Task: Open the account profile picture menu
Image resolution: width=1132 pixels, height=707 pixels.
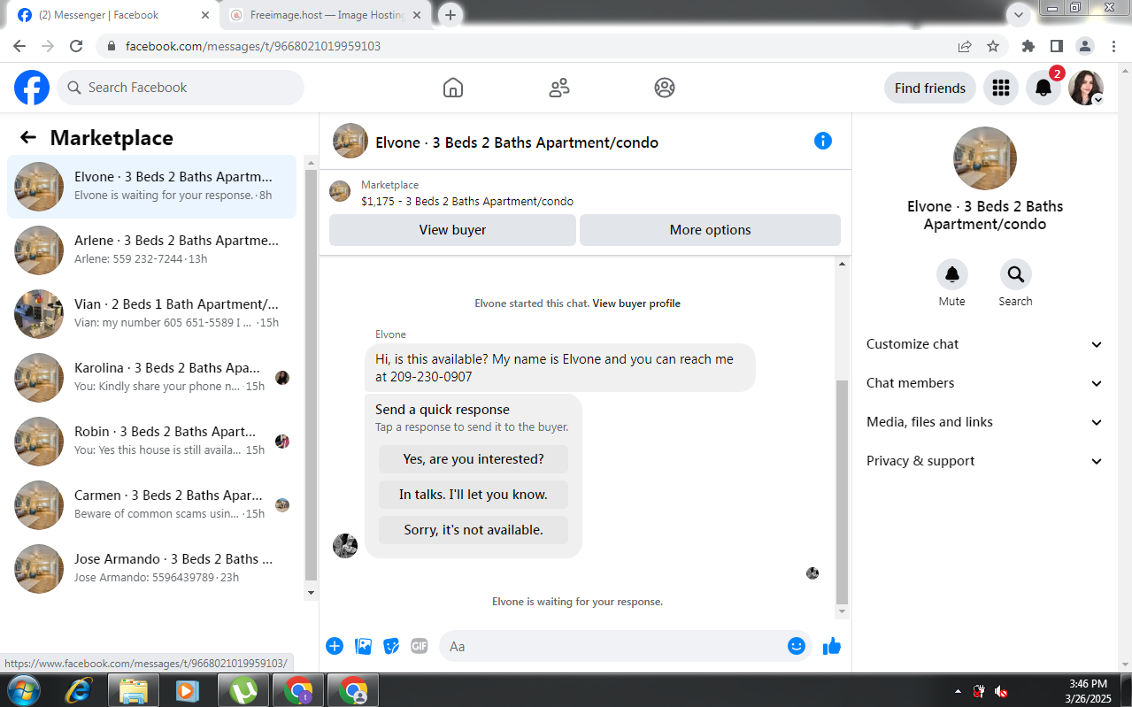Action: tap(1086, 88)
